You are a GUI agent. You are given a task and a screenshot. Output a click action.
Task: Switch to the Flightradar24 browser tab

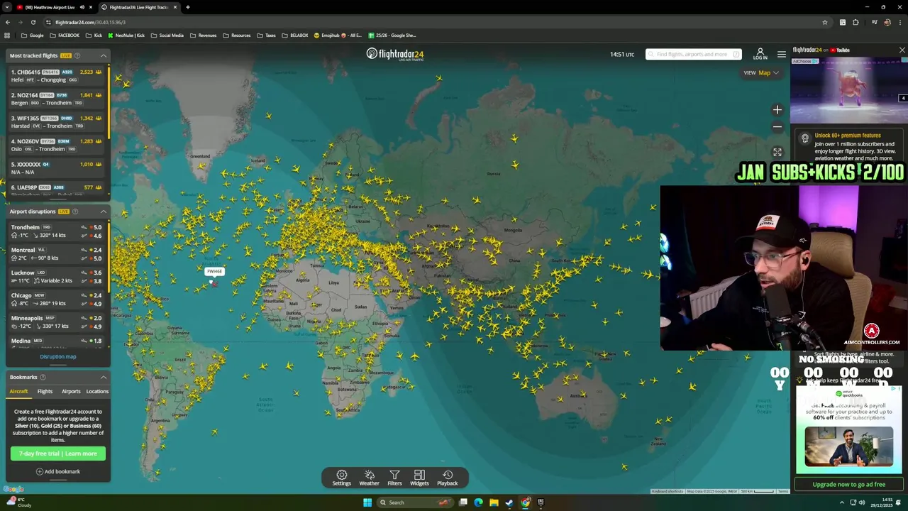pos(138,7)
